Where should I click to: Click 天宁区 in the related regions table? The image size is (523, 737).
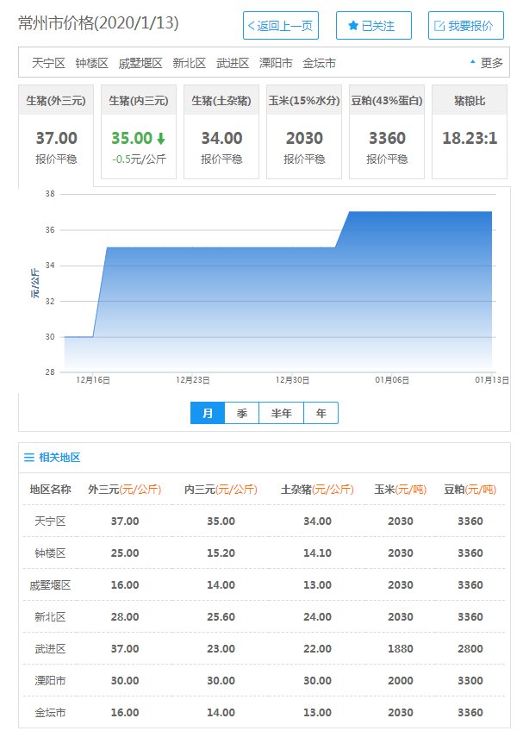[50, 522]
